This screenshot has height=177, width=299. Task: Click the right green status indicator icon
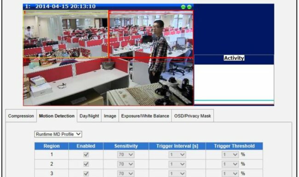coord(189,7)
